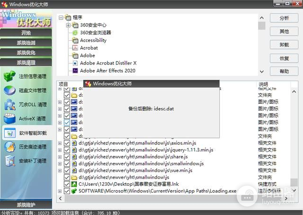
Task: Click the Adobe Acrobat Distiller X icon
Action: 75,63
